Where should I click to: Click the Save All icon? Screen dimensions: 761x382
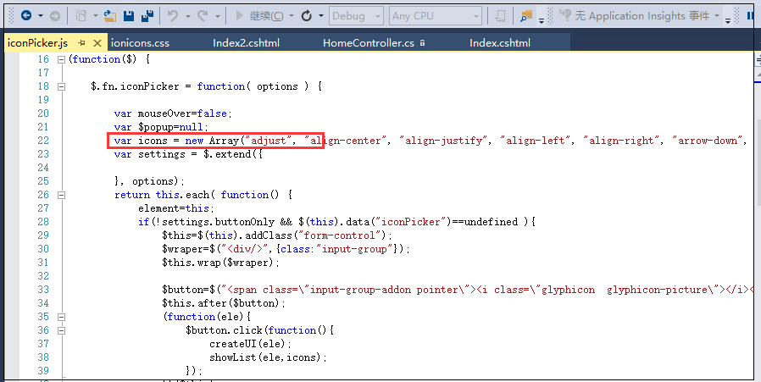point(147,16)
